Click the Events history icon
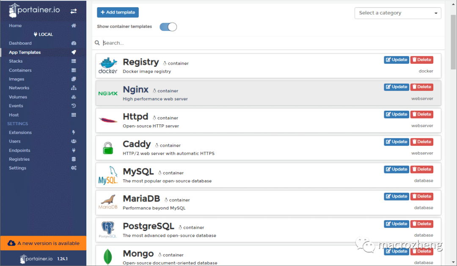Image resolution: width=457 pixels, height=266 pixels. [x=74, y=106]
